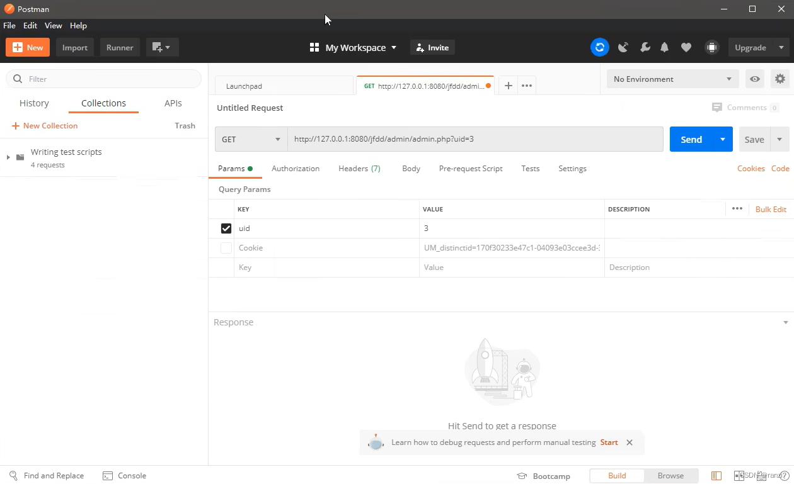Switch to Browse mode

670,476
